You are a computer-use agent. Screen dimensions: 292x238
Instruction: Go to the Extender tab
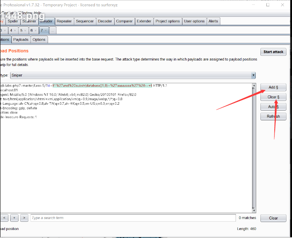(x=144, y=21)
